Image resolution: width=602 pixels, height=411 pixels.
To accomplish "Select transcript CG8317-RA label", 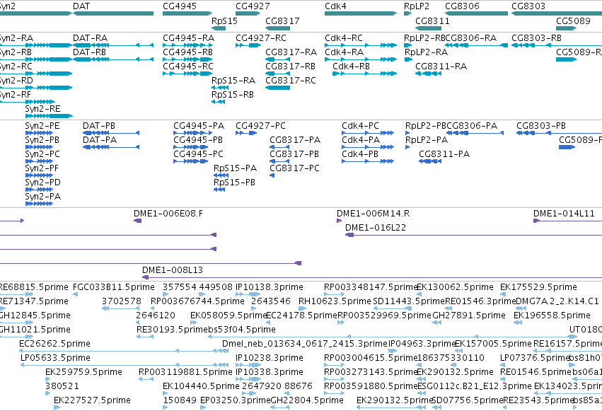I will pos(291,52).
